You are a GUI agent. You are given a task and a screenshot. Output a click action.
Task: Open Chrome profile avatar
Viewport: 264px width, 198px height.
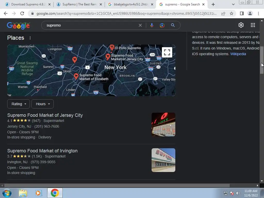(250, 13)
